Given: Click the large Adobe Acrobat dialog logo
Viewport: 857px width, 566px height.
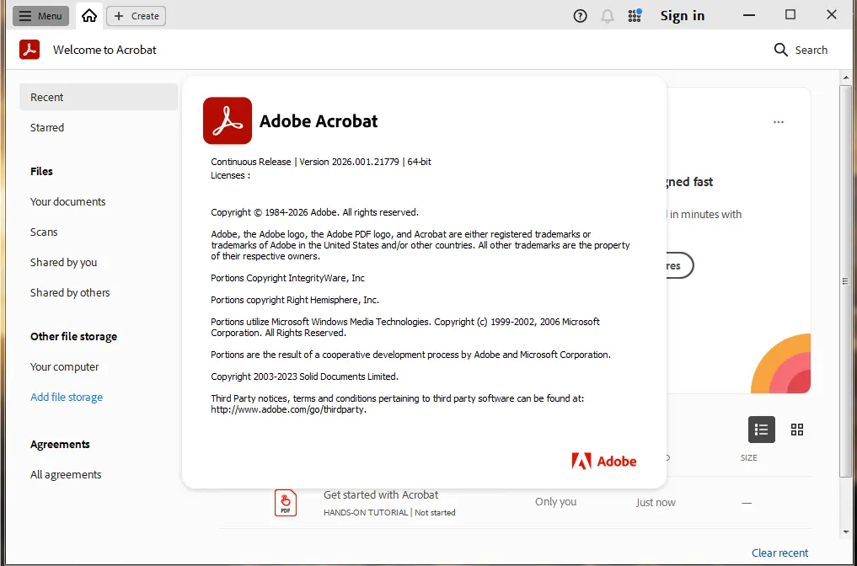Looking at the screenshot, I should 228,120.
